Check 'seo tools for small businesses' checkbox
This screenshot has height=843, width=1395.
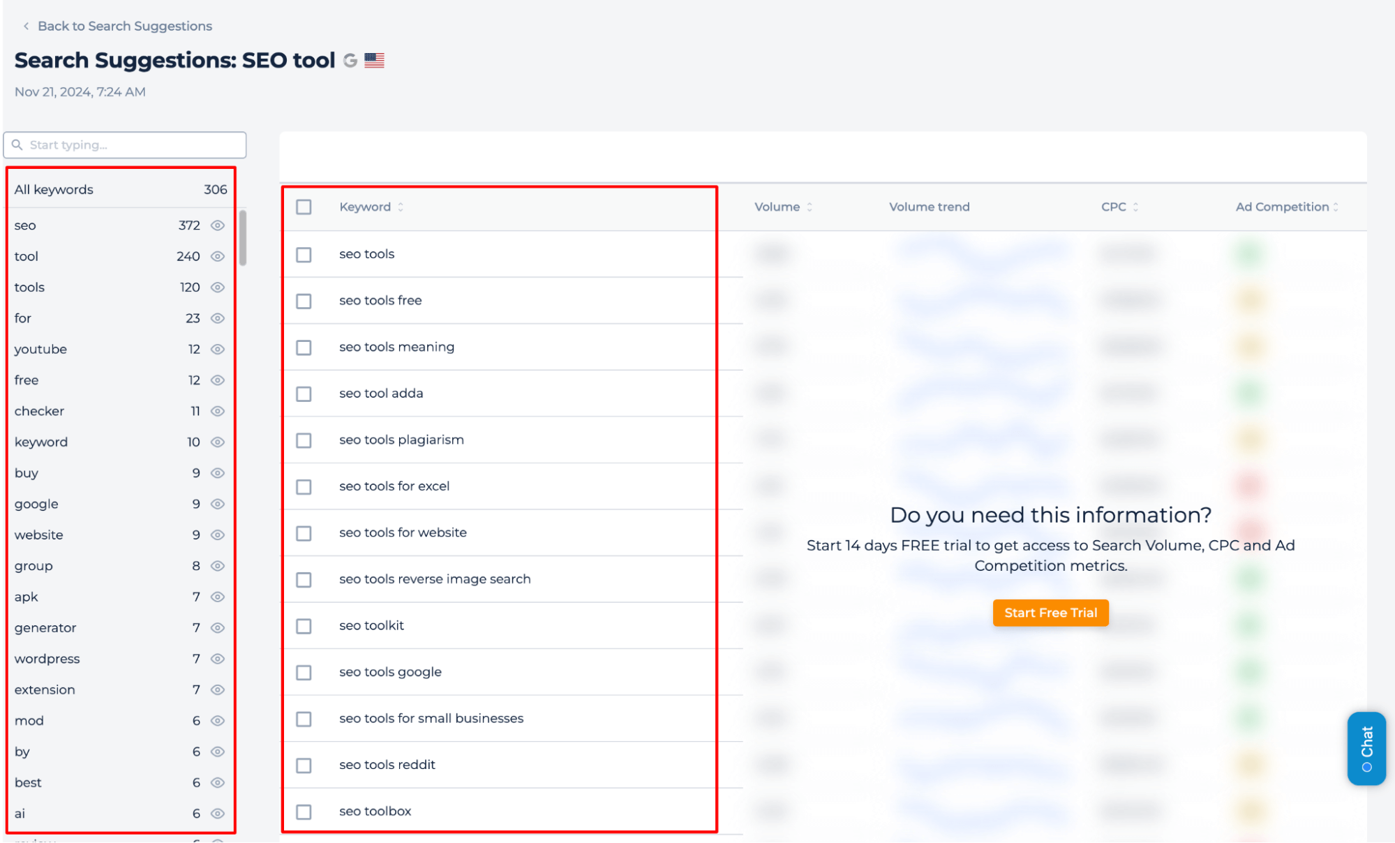(304, 719)
